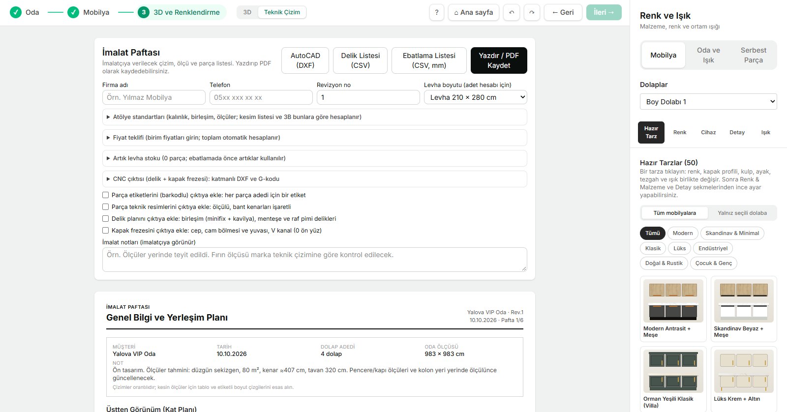
Task: Pick the Orman Yeşili Klasik style preview
Action: point(673,371)
